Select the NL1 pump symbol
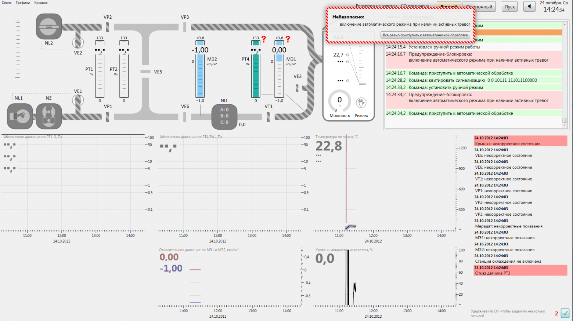 tap(20, 116)
